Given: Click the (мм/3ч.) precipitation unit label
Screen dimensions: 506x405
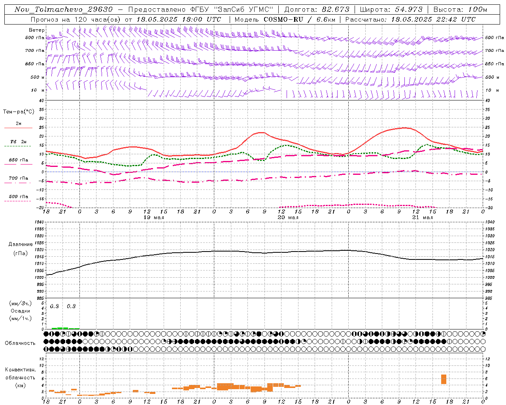Looking at the screenshot, I should click(x=21, y=304).
